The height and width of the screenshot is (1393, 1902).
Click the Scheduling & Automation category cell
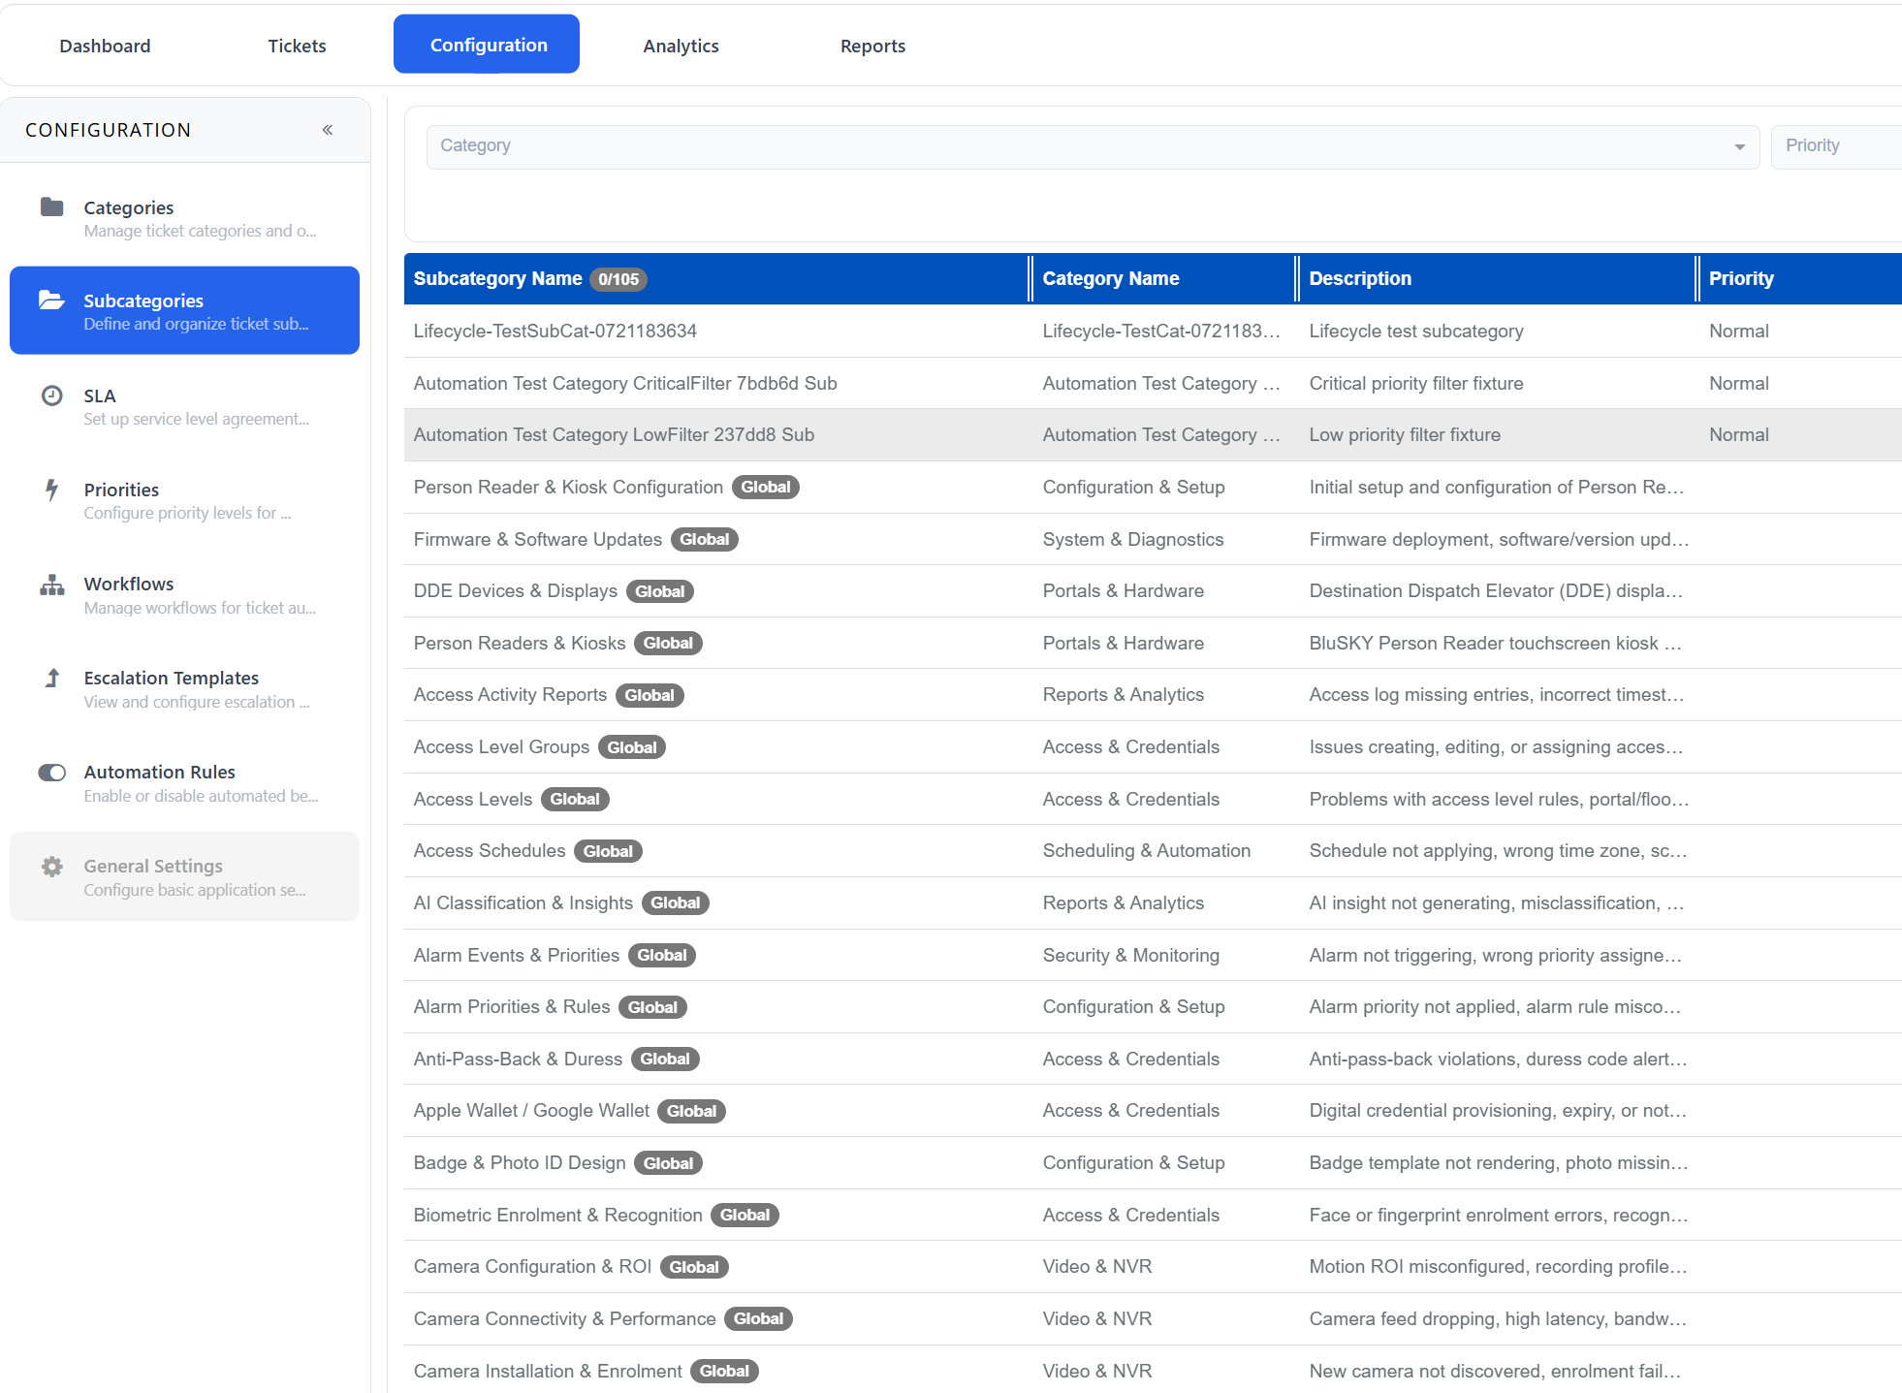tap(1147, 851)
